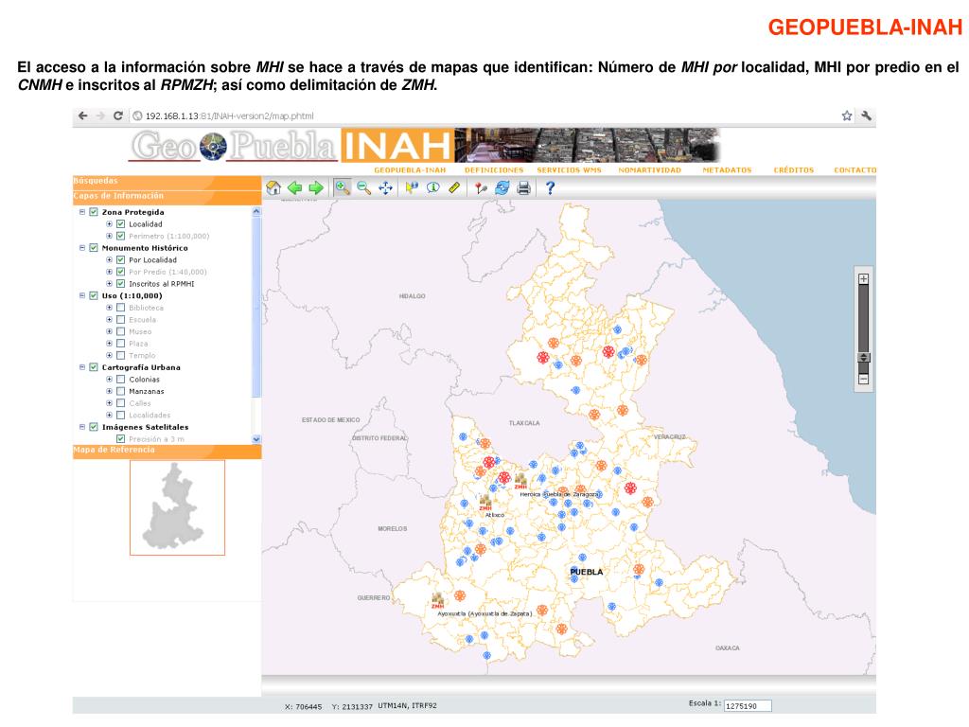Click the GeoPuebla globe logo
This screenshot has width=969, height=727.
point(213,147)
